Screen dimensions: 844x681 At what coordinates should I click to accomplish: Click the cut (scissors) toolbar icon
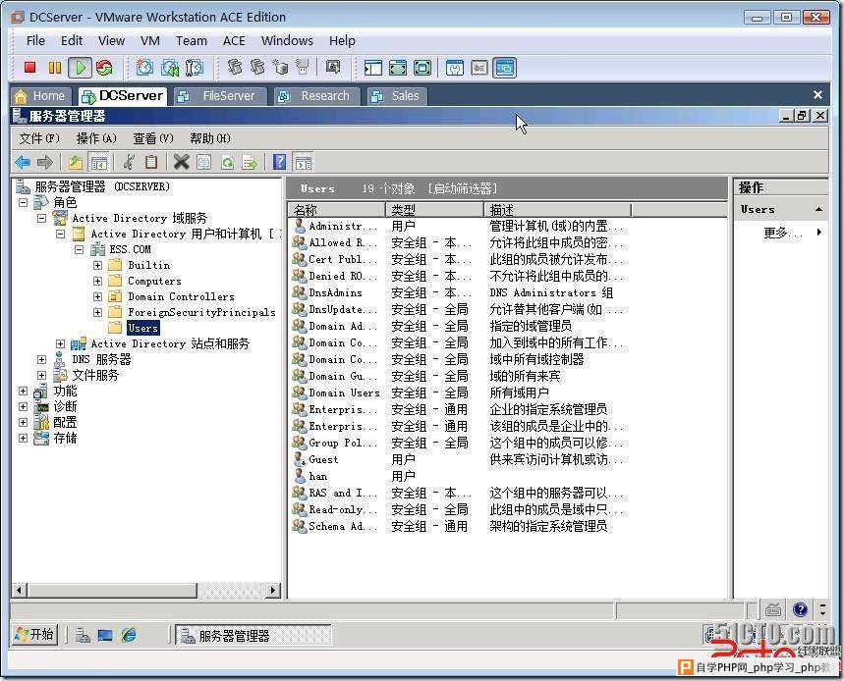[x=129, y=162]
